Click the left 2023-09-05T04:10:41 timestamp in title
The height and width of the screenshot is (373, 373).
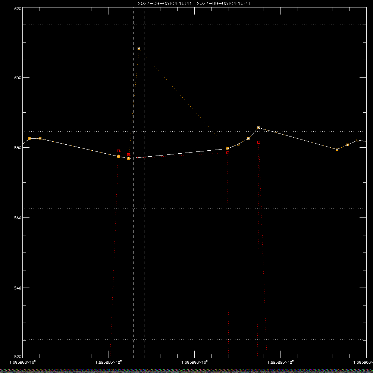pos(164,4)
